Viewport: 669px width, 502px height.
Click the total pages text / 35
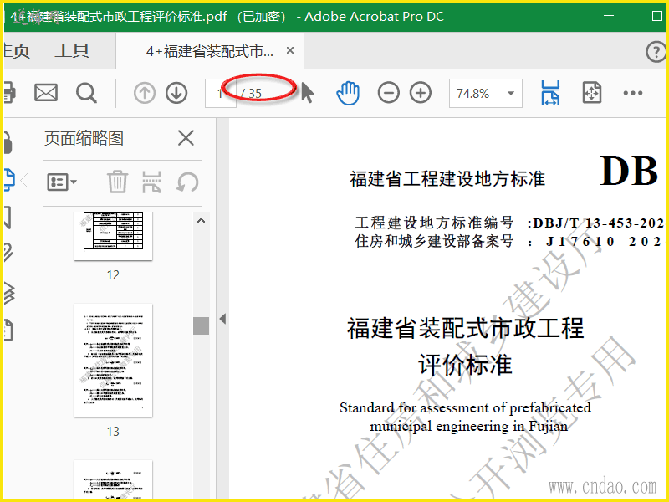point(252,93)
